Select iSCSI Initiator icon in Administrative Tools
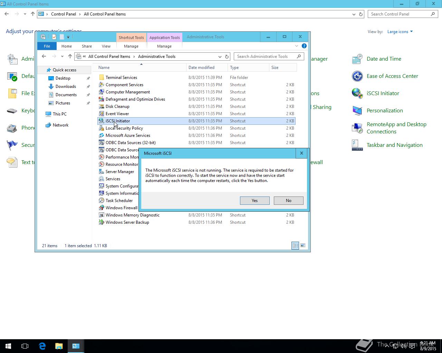The image size is (442, 353). tap(102, 121)
